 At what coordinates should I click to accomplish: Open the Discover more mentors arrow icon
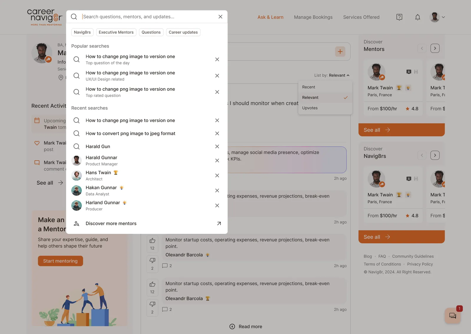pyautogui.click(x=219, y=224)
